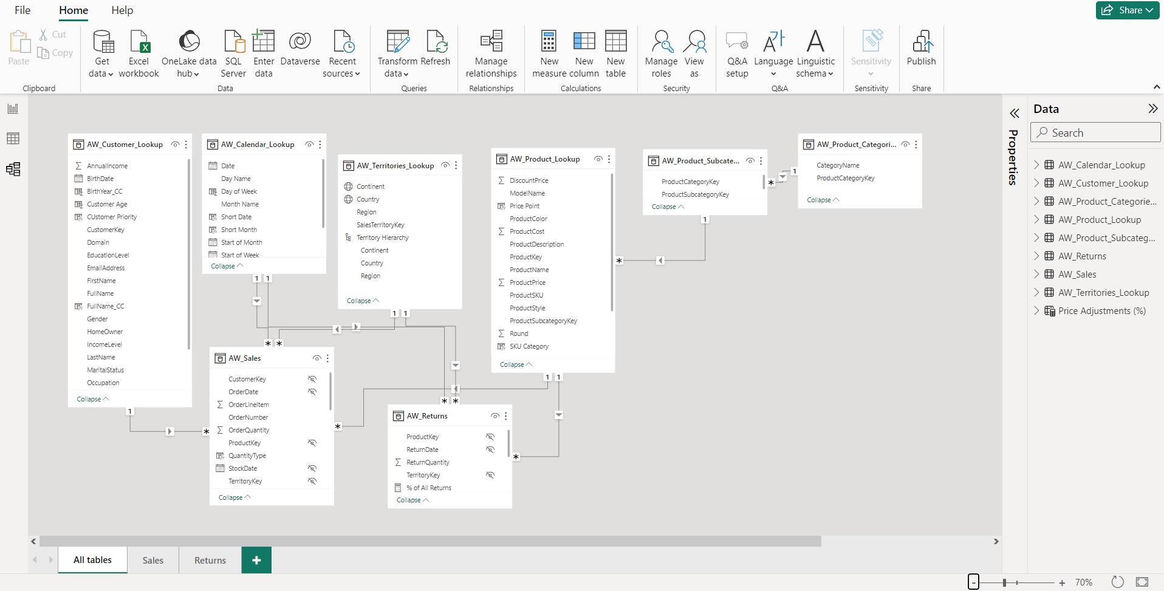
Task: Refresh the data model
Action: point(437,53)
